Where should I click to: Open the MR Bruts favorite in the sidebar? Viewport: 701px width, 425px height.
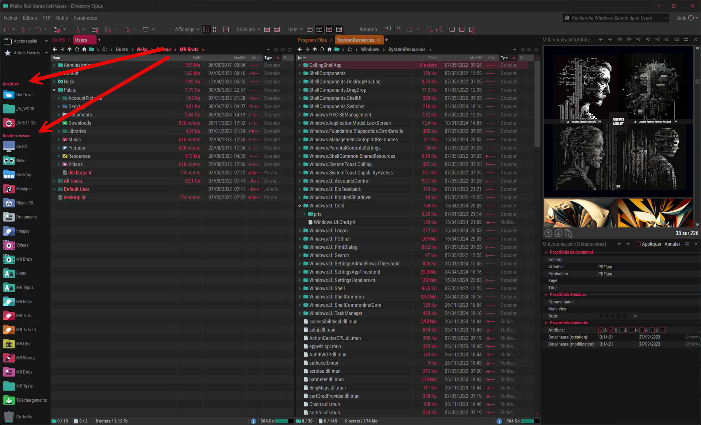[x=24, y=259]
